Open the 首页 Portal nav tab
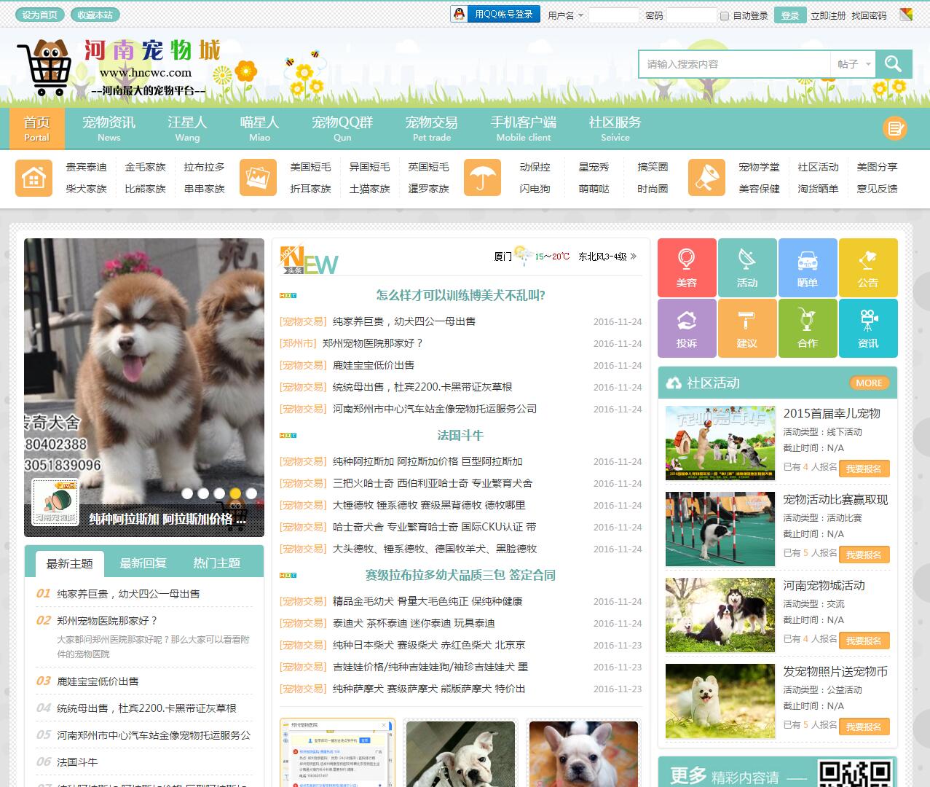The image size is (930, 787). click(37, 128)
